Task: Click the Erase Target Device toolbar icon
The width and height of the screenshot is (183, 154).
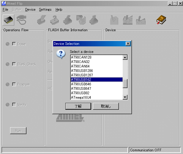Action: [x=41, y=20]
